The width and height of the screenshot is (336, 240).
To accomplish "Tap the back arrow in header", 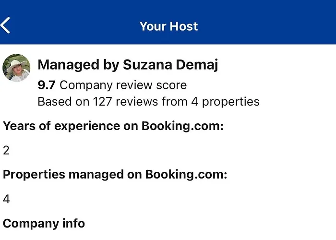I will [6, 25].
